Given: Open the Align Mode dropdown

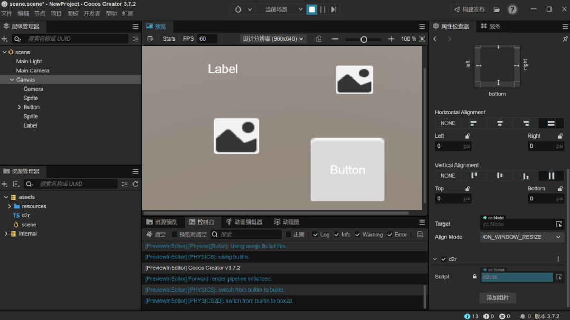Looking at the screenshot, I should (x=521, y=237).
